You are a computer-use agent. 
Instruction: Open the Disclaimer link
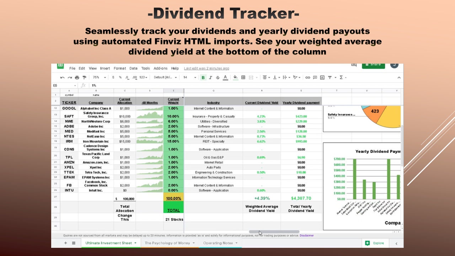click(x=307, y=235)
